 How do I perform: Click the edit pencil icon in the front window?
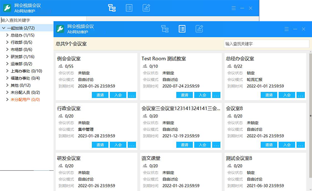tap(199, 29)
